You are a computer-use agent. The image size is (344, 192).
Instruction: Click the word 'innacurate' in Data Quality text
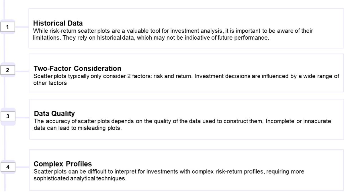(x=318, y=121)
